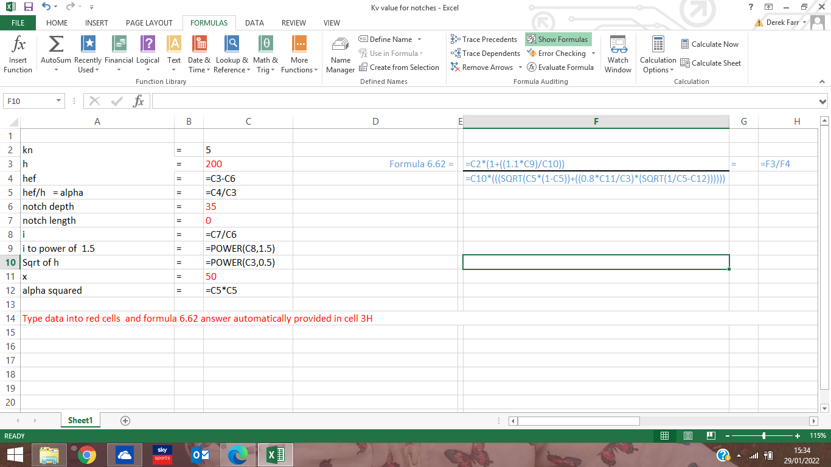This screenshot has width=831, height=467.
Task: Select cell C3 containing 200
Action: (x=248, y=164)
